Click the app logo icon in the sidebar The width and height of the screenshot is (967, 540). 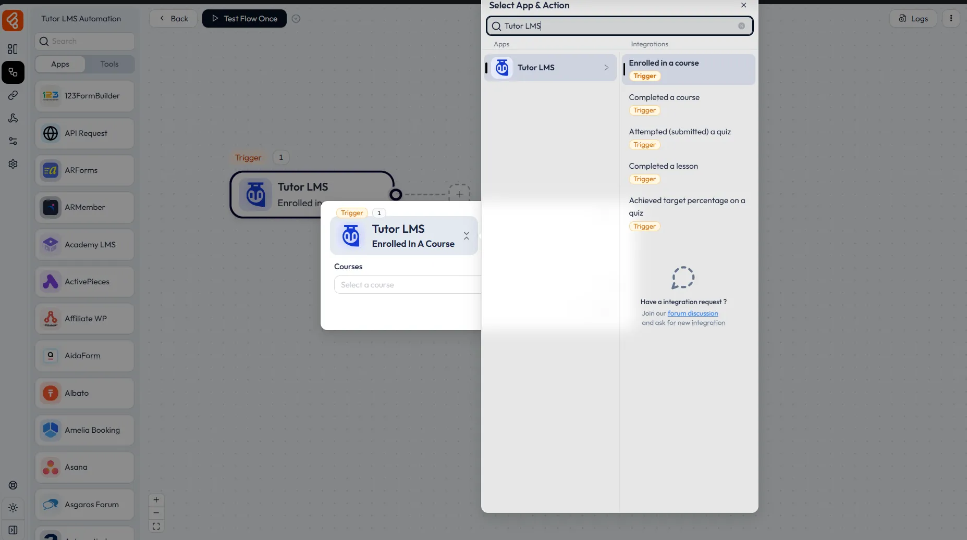[13, 20]
